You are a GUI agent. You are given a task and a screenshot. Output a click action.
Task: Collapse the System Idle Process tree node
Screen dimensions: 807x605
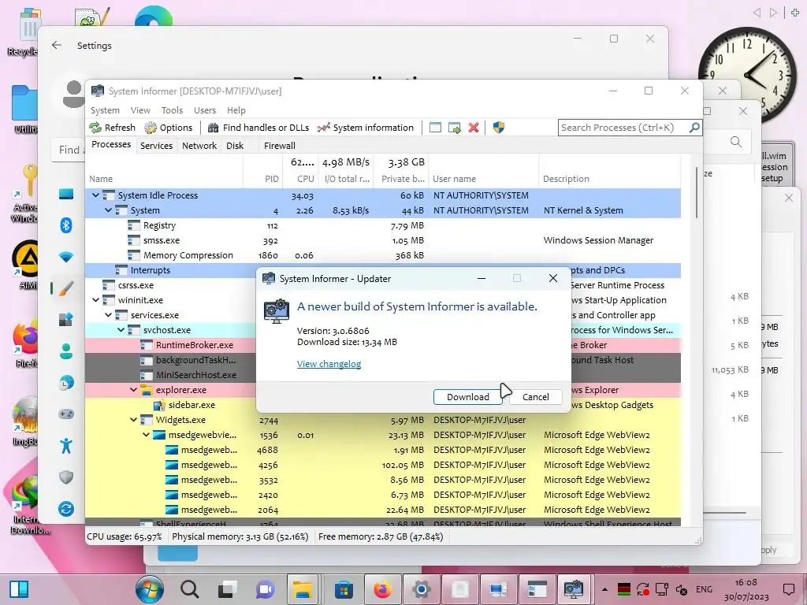pos(95,195)
